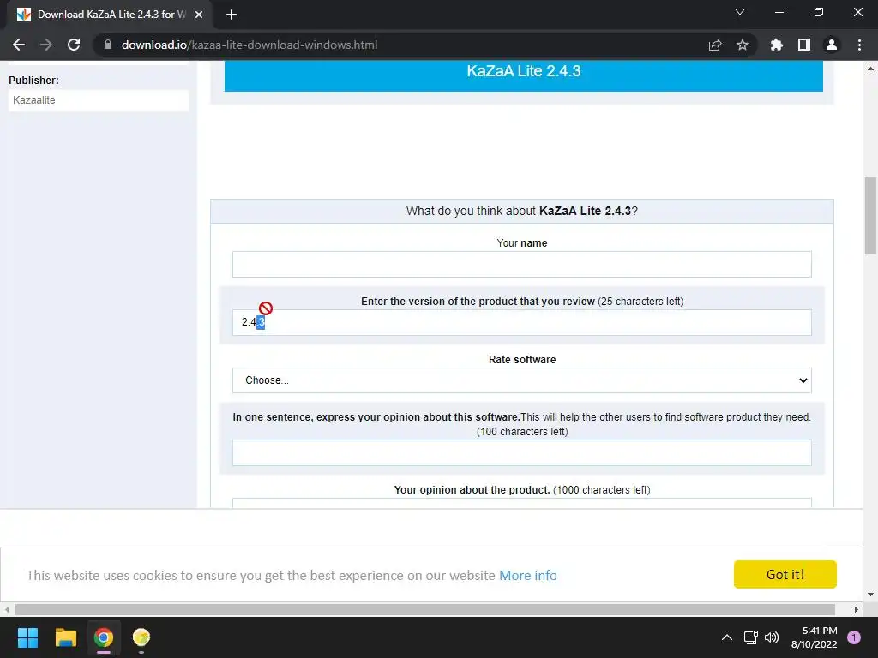This screenshot has width=878, height=658.
Task: Open the More info cookie link
Action: [x=528, y=575]
